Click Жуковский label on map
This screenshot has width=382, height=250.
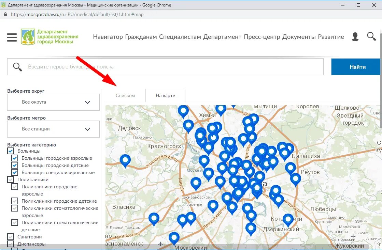click(x=349, y=246)
